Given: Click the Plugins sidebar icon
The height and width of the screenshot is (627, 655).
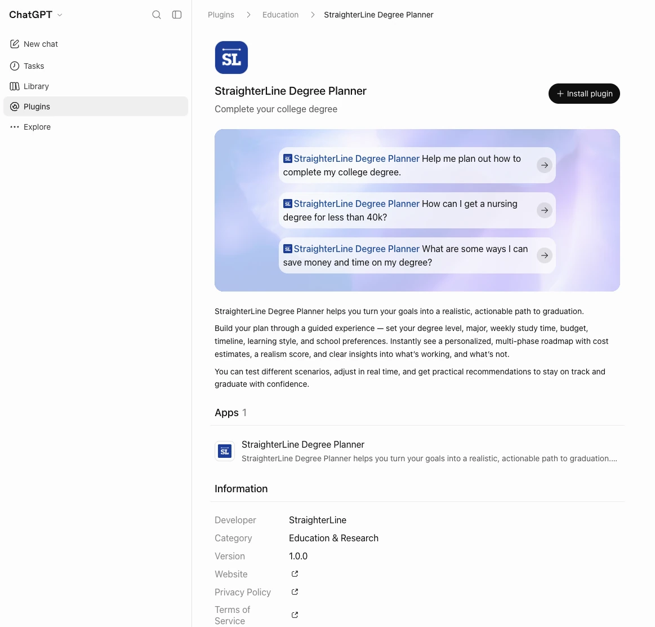Looking at the screenshot, I should click(x=15, y=107).
